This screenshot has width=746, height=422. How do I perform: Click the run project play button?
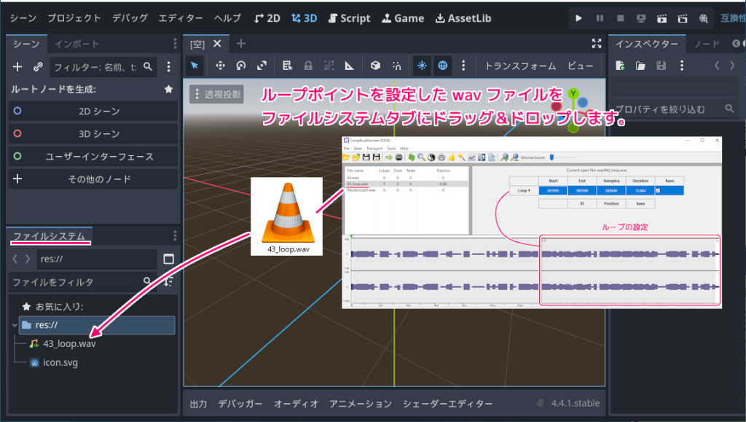click(578, 18)
